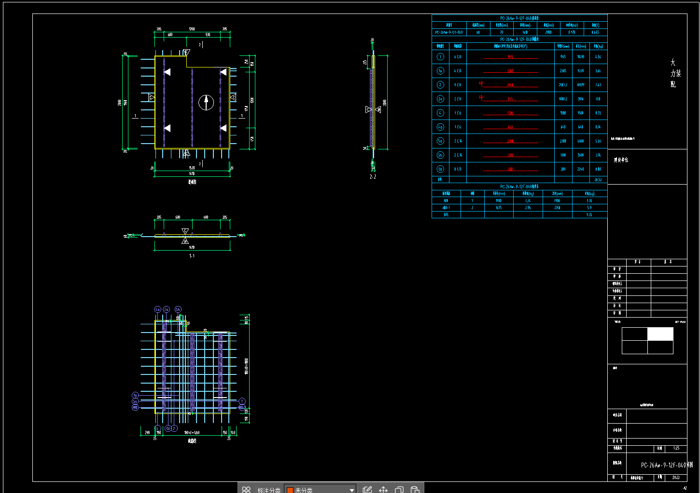Click the copy icon in bottom toolbar
Screen dimensions: 700x493
(x=399, y=490)
